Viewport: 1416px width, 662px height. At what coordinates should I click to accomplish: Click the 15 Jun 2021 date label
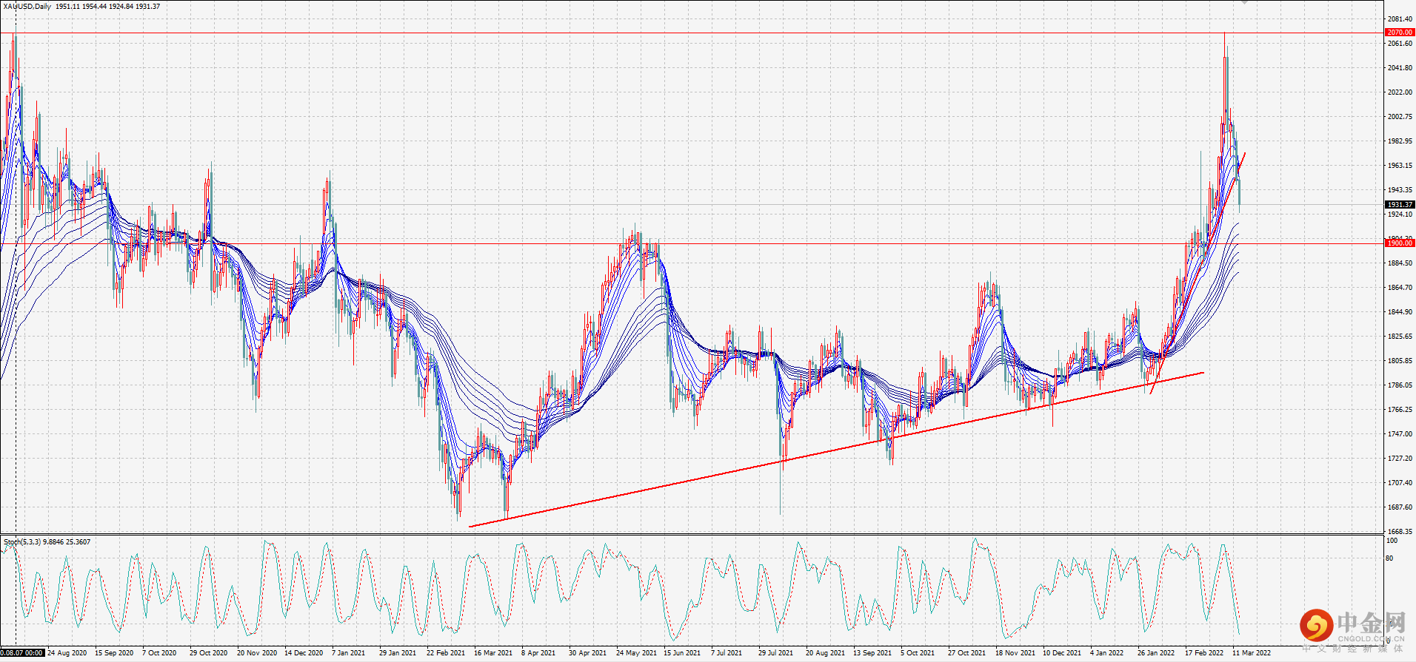(682, 653)
